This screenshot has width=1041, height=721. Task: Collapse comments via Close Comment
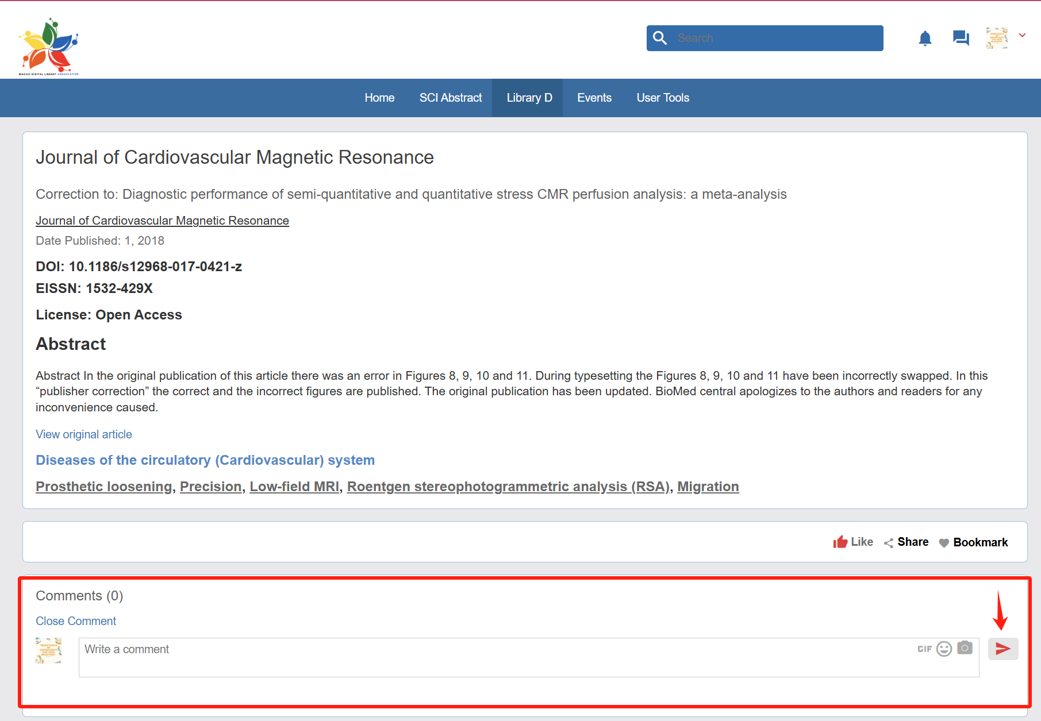(x=76, y=621)
